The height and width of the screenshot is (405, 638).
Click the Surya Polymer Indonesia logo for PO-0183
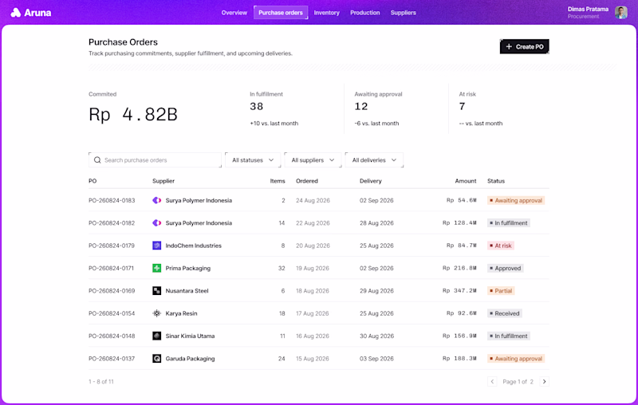click(156, 200)
